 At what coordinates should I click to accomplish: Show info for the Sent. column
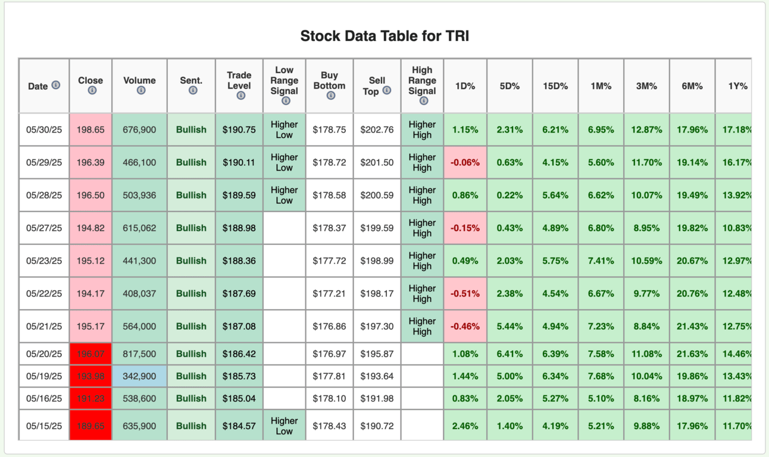click(x=193, y=90)
